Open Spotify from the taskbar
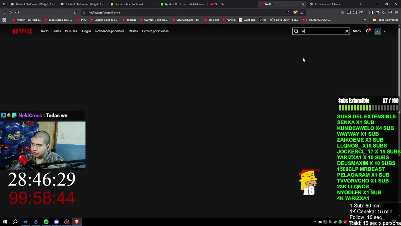This screenshot has width=401, height=226. pyautogui.click(x=46, y=222)
